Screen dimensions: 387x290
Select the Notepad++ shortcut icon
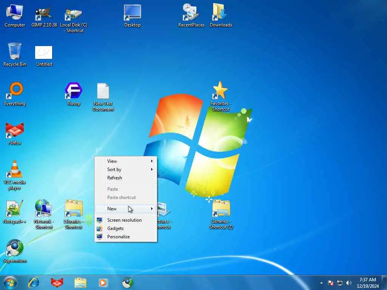click(x=15, y=212)
